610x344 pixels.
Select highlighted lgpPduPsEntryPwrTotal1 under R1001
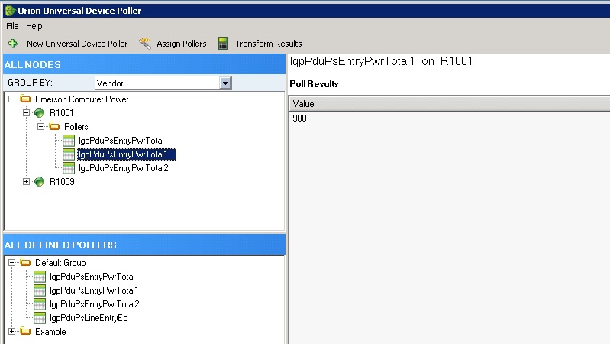click(127, 154)
